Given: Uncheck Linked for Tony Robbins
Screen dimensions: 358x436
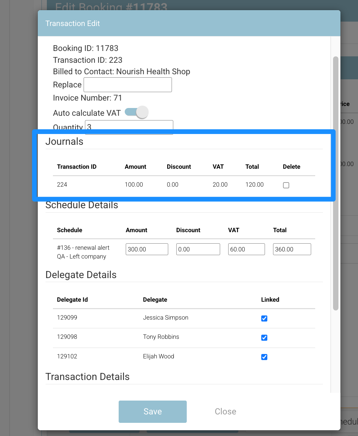Looking at the screenshot, I should pos(264,337).
